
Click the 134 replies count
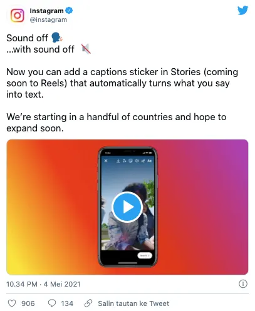pyautogui.click(x=67, y=303)
